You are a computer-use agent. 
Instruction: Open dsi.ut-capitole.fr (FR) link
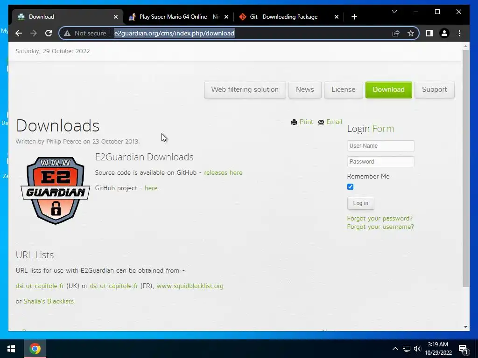coord(114,286)
